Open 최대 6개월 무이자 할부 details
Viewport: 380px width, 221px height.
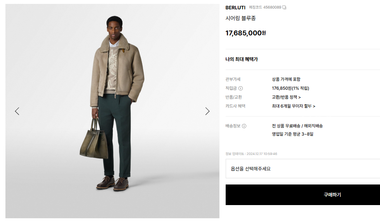pos(294,106)
